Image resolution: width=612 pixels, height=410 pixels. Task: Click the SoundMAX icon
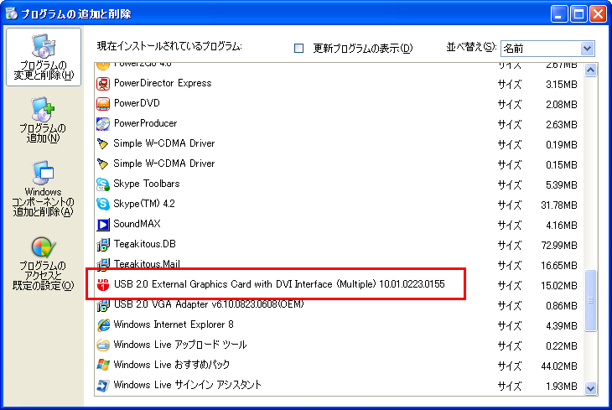coord(103,224)
